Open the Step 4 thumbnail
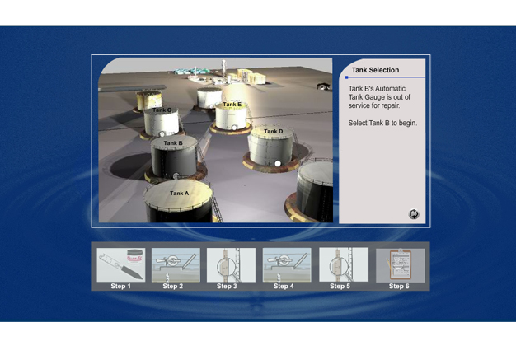Image resolution: width=516 pixels, height=341 pixels. pos(287,264)
